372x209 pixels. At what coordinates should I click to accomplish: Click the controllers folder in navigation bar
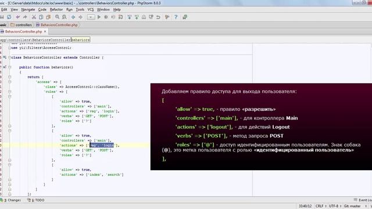[x=21, y=25]
